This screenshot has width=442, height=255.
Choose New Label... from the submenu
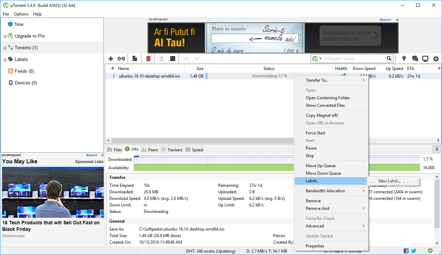389,181
